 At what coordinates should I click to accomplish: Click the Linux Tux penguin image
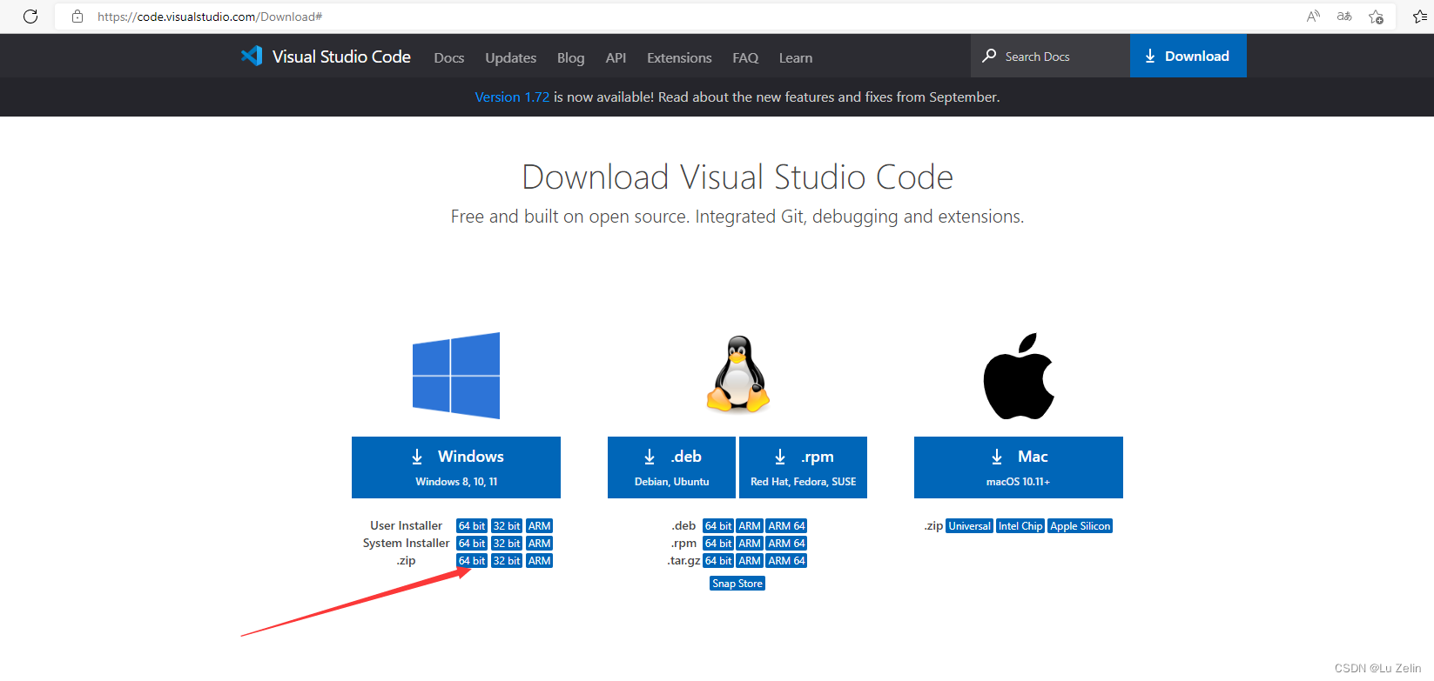click(x=738, y=374)
